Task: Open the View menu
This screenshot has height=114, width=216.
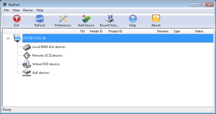Action: (16, 10)
